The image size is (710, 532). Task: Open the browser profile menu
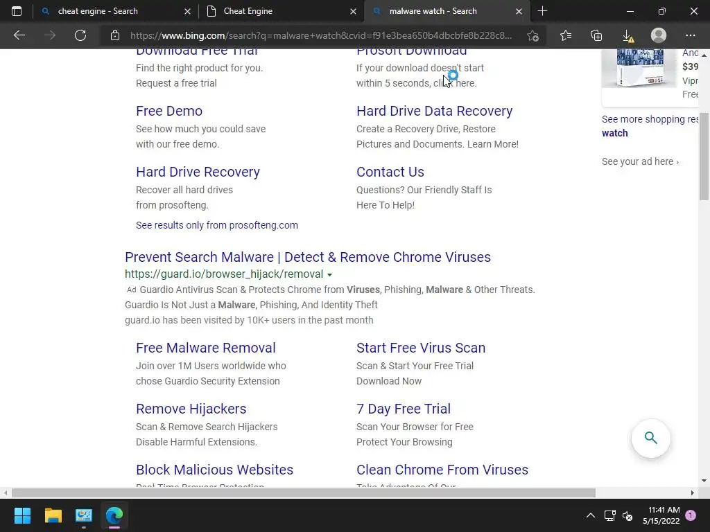[x=659, y=35]
